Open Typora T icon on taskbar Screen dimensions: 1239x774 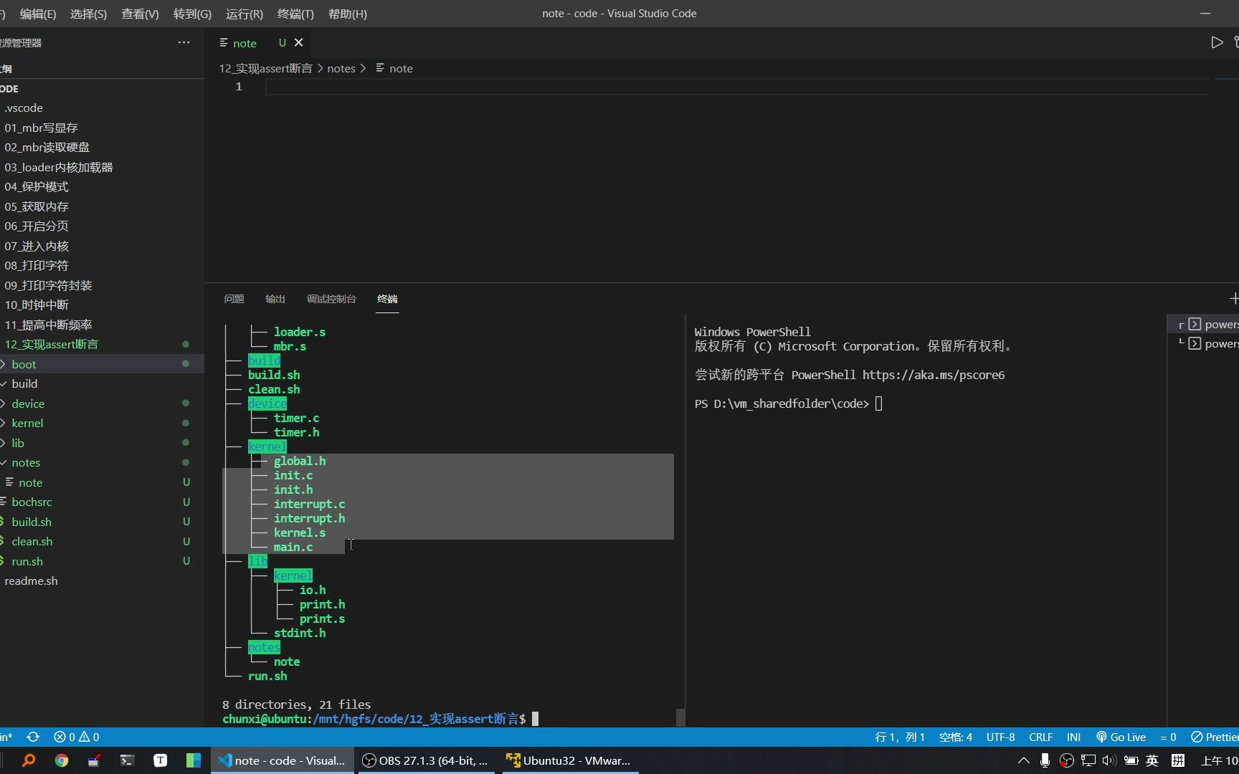pos(161,760)
